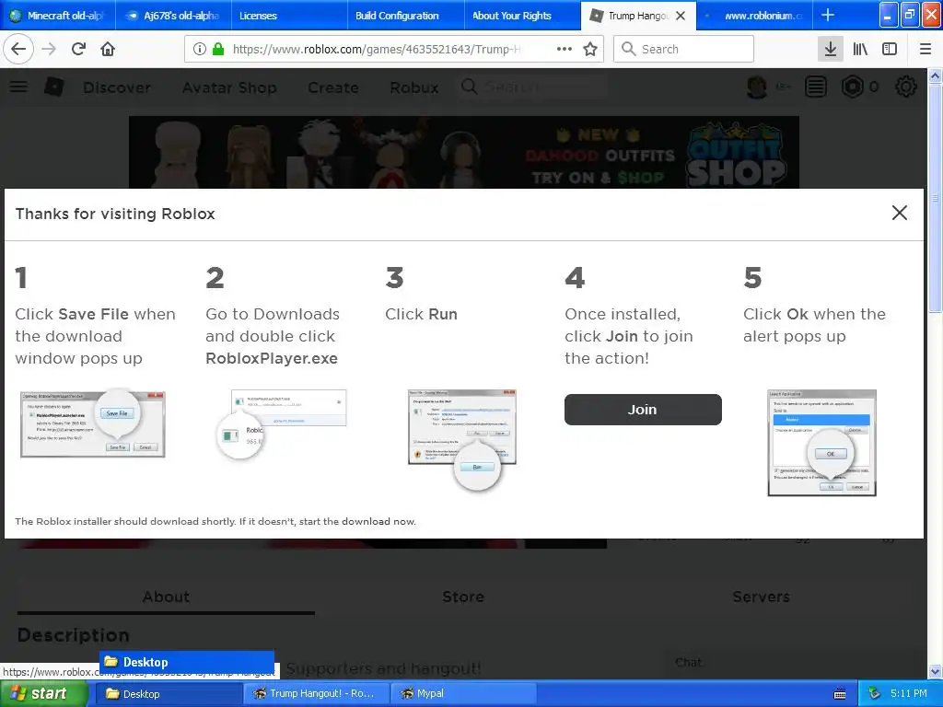This screenshot has width=943, height=707.
Task: Switch to About Your Rights tab
Action: (x=522, y=16)
